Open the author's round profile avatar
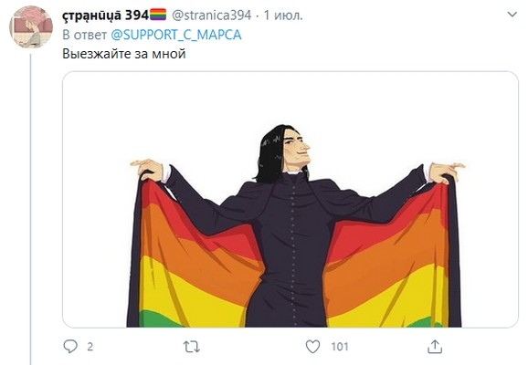528x365 pixels. [31, 26]
